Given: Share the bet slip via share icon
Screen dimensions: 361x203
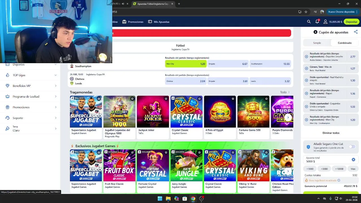Looking at the screenshot, I should pos(356,32).
